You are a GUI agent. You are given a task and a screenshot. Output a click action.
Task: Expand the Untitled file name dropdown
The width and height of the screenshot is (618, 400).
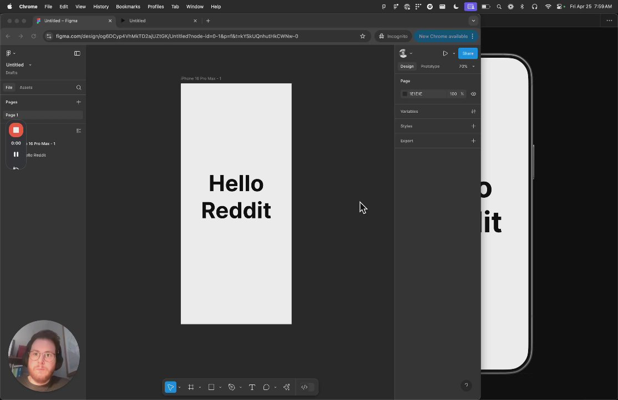[x=30, y=65]
